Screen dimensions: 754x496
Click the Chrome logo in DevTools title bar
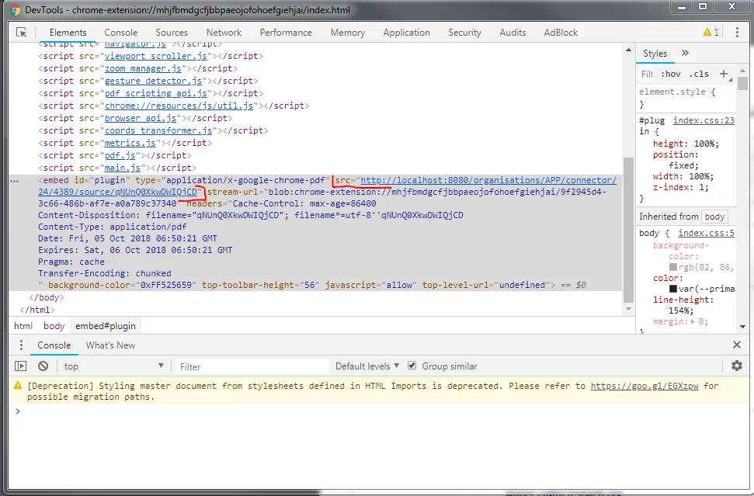(x=16, y=9)
